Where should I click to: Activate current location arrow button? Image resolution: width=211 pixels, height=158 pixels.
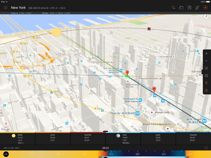[205, 8]
